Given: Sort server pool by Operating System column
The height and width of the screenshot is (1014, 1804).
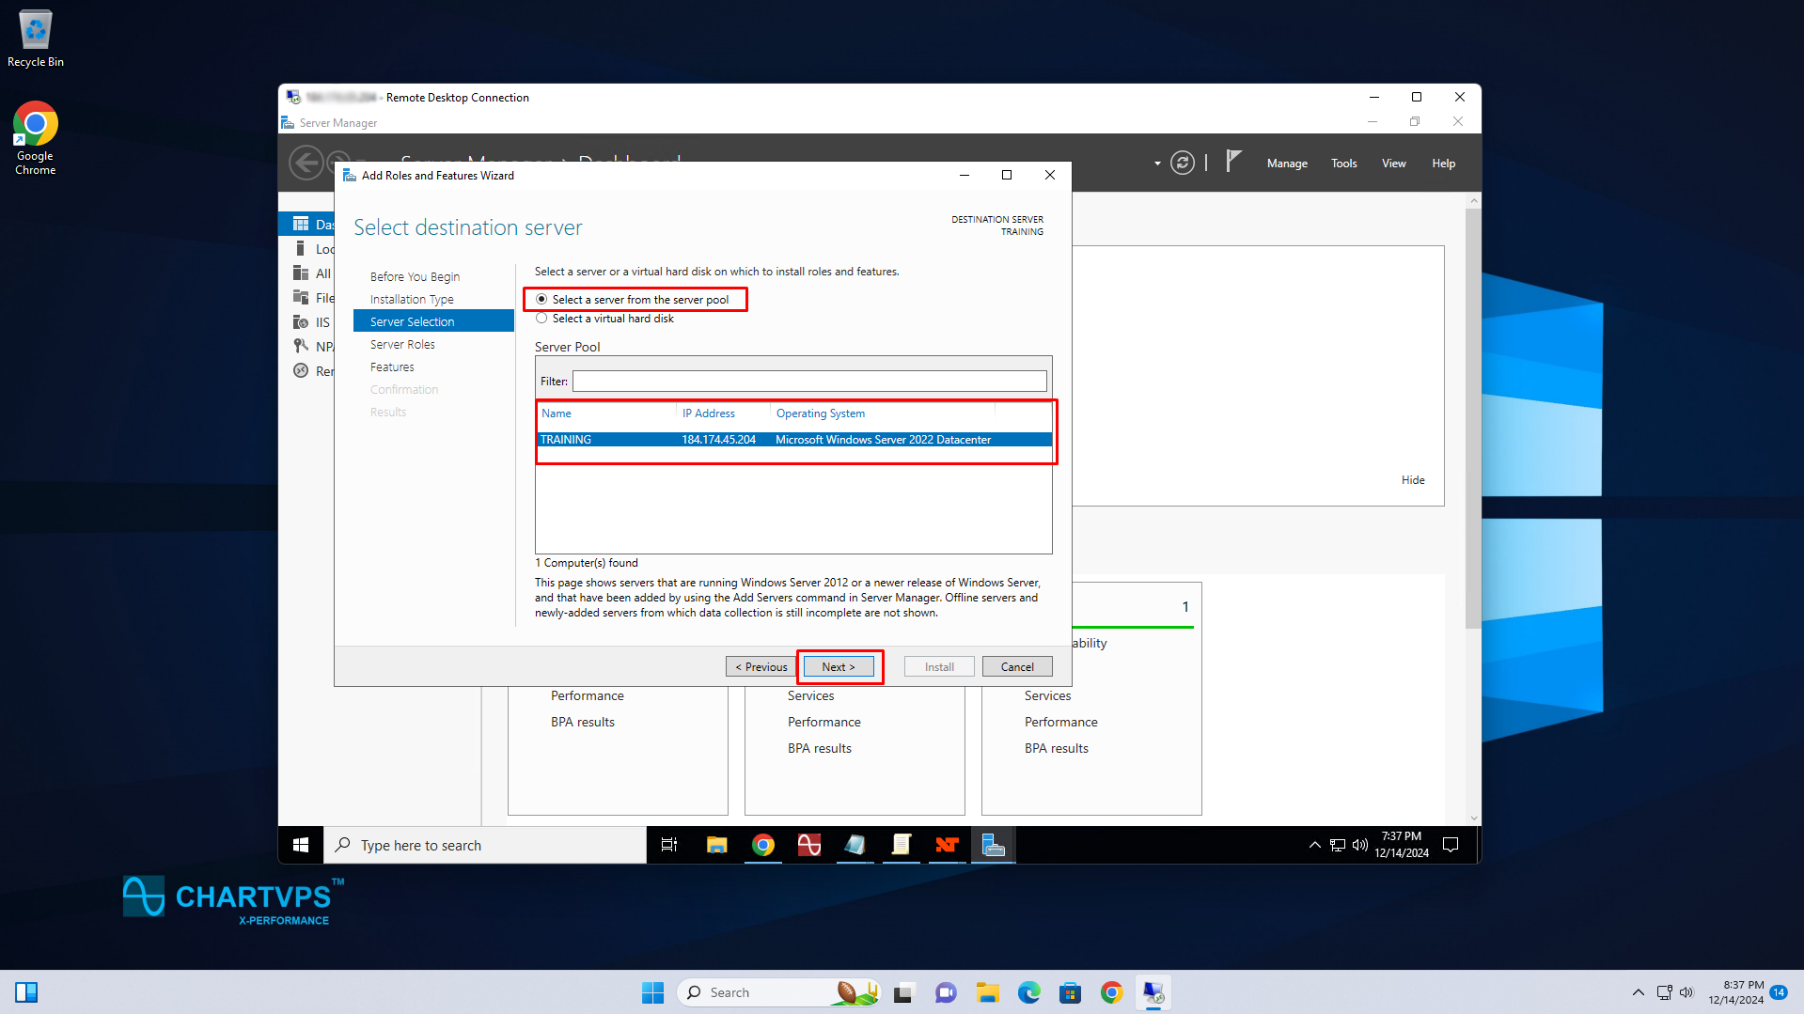Looking at the screenshot, I should [x=882, y=413].
